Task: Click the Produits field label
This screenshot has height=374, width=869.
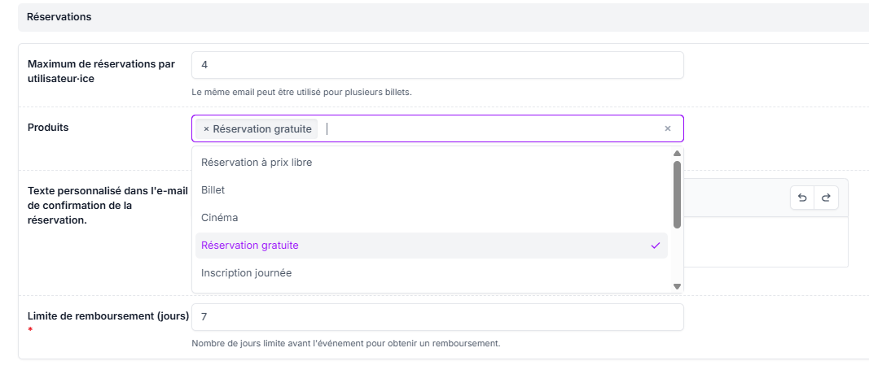Action: (48, 128)
